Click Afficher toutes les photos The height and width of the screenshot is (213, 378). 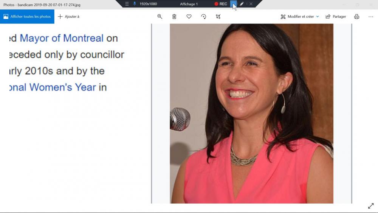coord(27,16)
